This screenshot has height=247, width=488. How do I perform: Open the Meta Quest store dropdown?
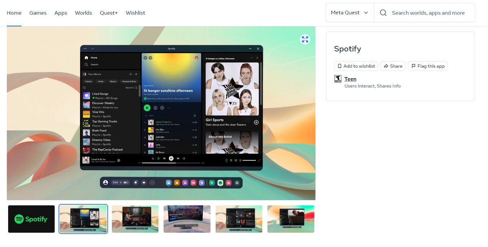tap(349, 13)
